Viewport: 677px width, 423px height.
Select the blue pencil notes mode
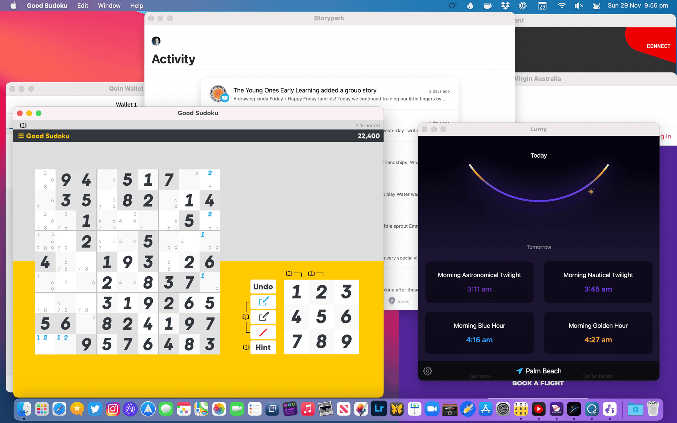263,301
